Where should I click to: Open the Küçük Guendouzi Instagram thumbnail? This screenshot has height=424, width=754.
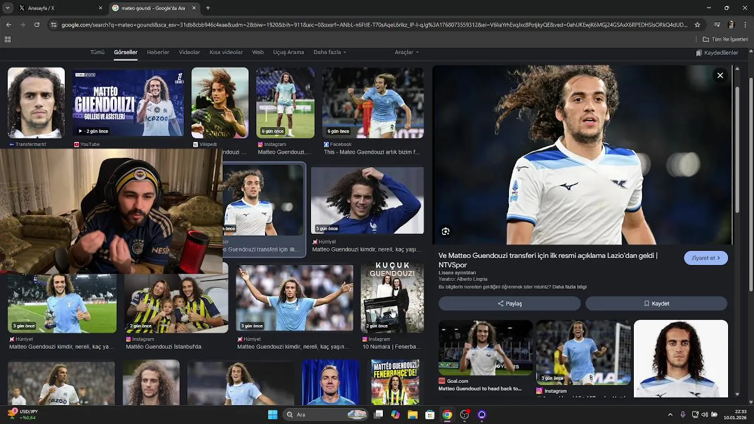pyautogui.click(x=392, y=298)
